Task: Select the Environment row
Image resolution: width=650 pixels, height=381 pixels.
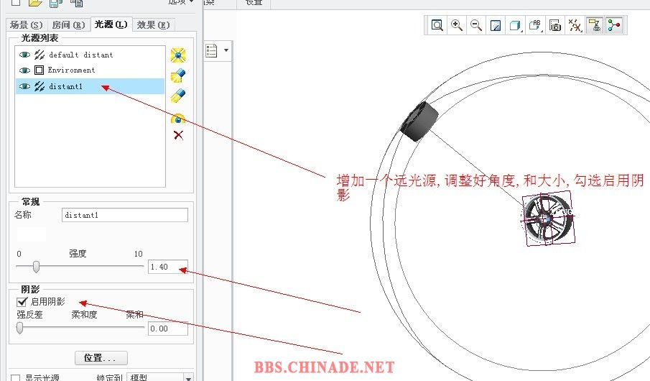Action: [90, 70]
